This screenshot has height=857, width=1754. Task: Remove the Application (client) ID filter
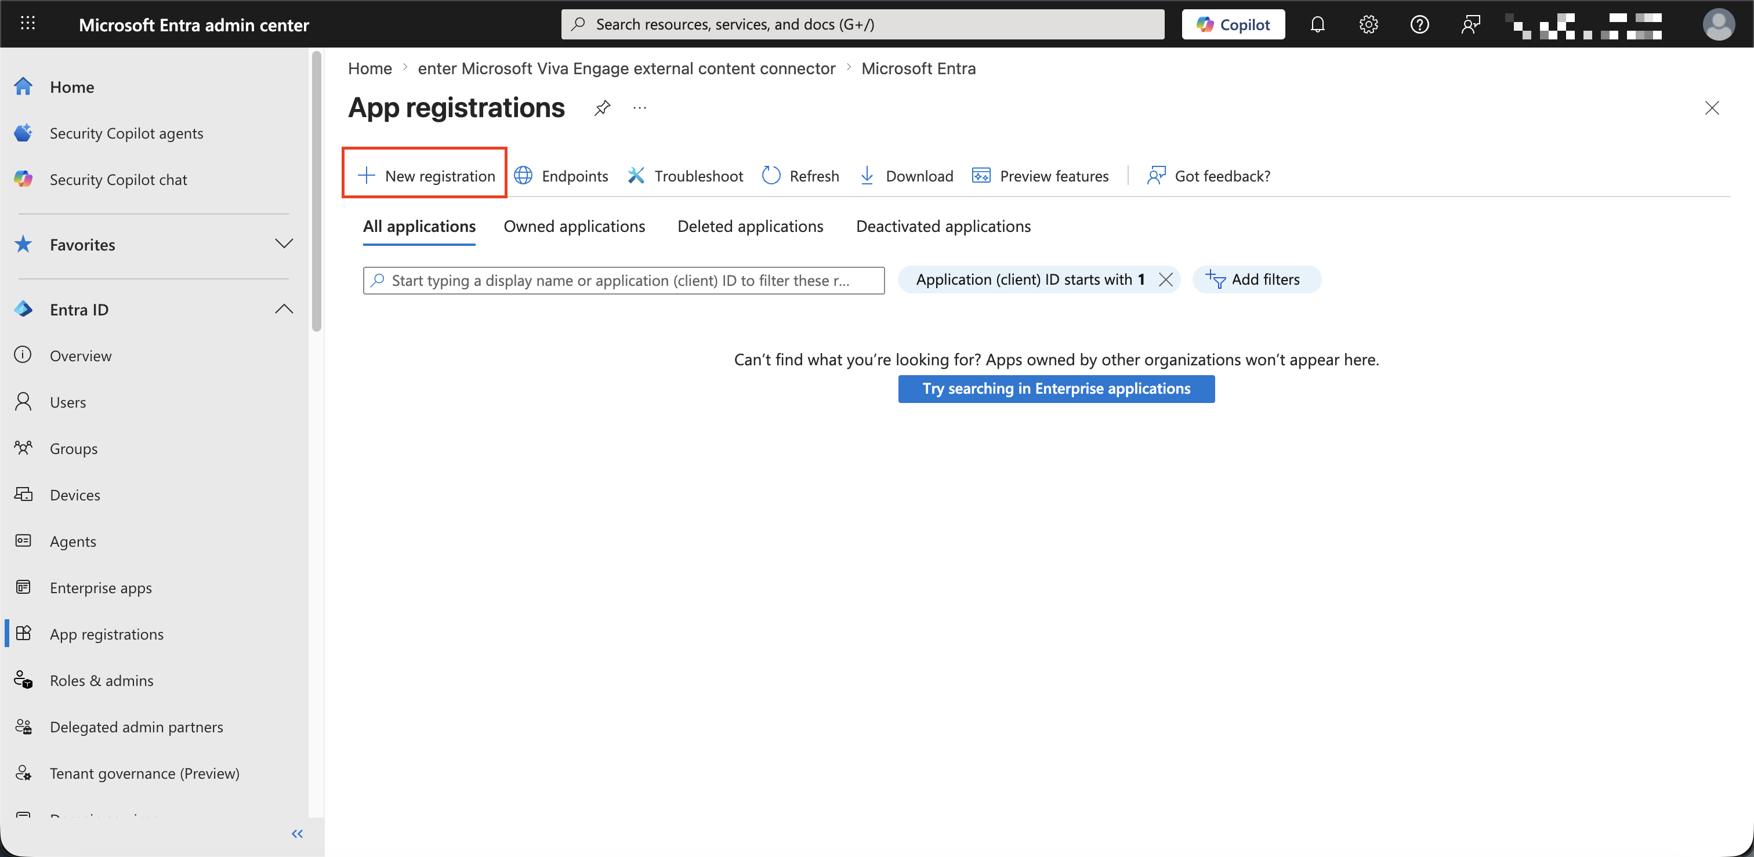[x=1165, y=279]
